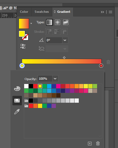This screenshot has height=148, width=118.
Task: Pick the Color Picker eyedropper
Action: [17, 112]
